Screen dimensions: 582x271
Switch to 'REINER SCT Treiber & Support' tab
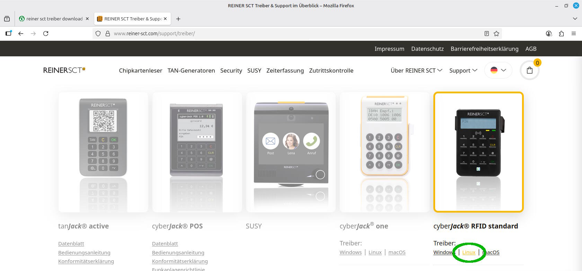click(133, 19)
